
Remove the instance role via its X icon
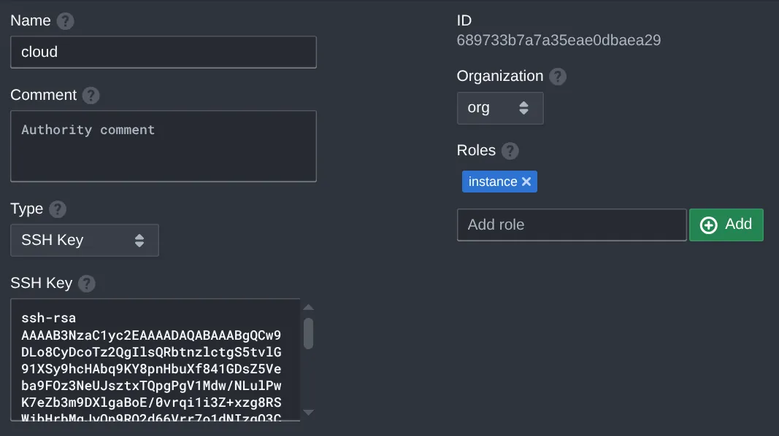(527, 182)
